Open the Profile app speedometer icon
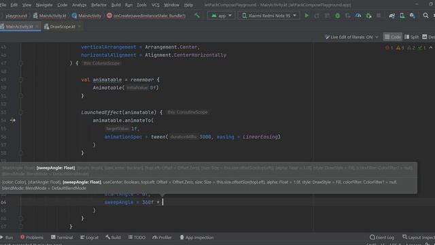The height and width of the screenshot is (245, 435). 358,16
